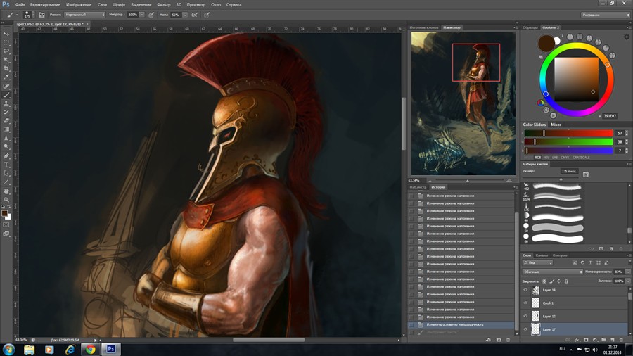Viewport: 633px width, 356px height.
Task: Open the workspace switcher dropdown 'Рисование'
Action: (606, 14)
